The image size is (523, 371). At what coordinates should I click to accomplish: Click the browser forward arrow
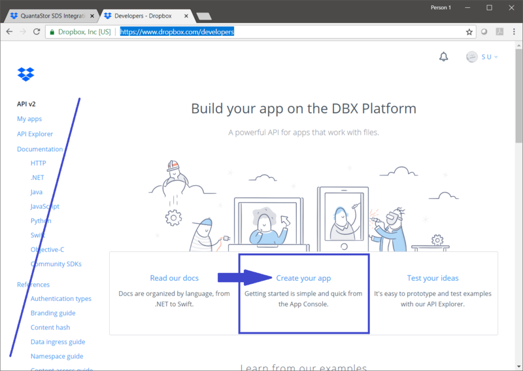(23, 31)
